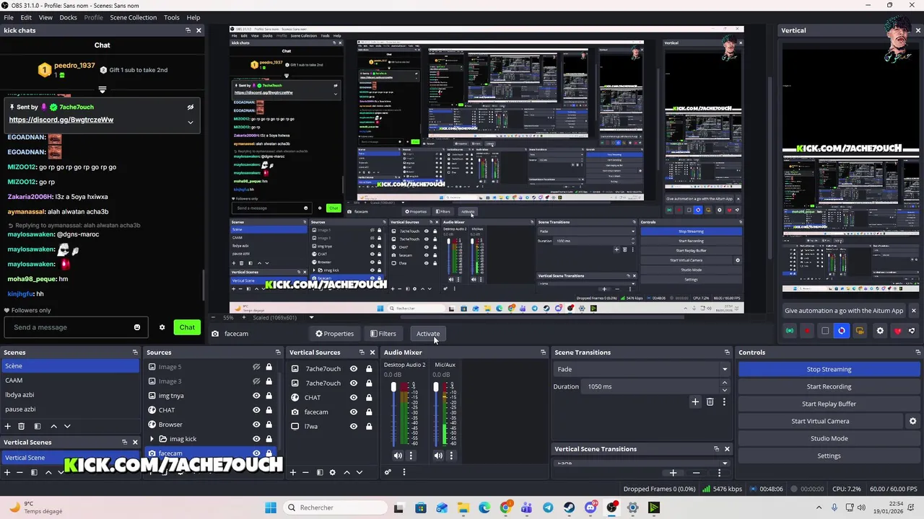
Task: Click Aitum heart donate icon
Action: point(898,331)
